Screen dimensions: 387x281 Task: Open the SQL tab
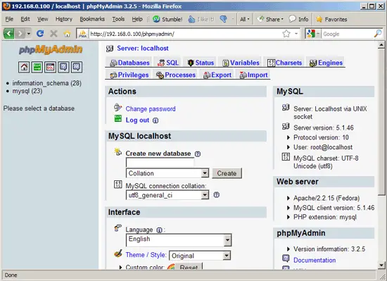tap(168, 63)
